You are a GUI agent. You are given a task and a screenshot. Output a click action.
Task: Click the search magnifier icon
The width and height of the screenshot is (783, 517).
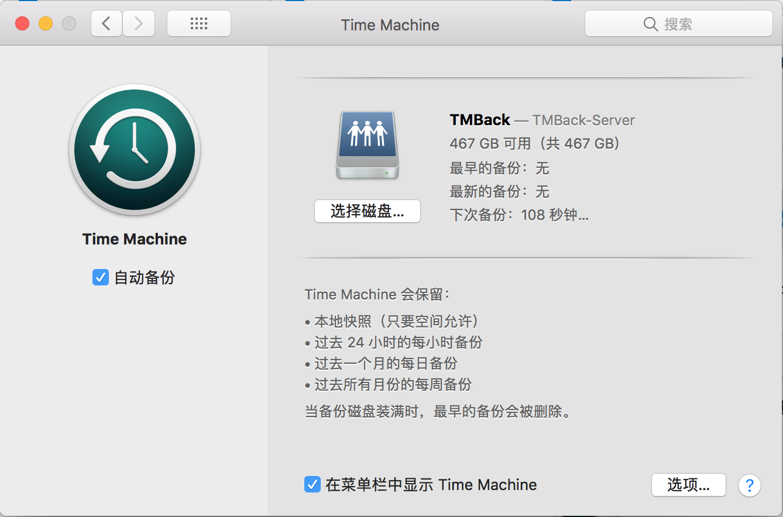pos(651,24)
